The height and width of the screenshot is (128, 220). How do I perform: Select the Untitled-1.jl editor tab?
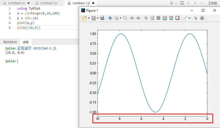81,3
